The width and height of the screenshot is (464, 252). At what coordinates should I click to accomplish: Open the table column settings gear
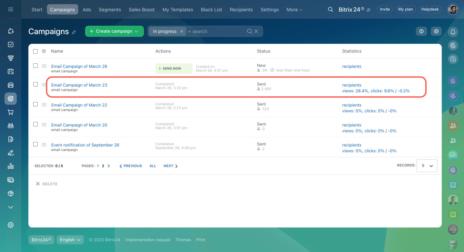(x=44, y=51)
